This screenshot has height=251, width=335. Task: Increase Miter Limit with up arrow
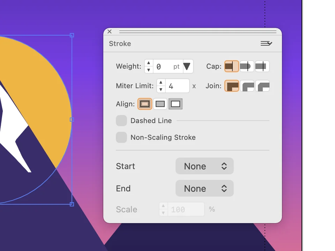pos(161,83)
